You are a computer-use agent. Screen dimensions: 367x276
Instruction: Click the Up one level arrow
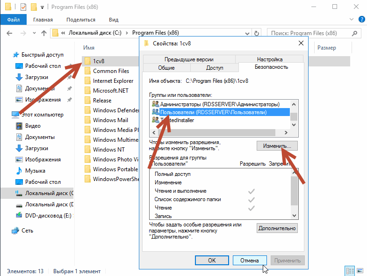(x=44, y=33)
